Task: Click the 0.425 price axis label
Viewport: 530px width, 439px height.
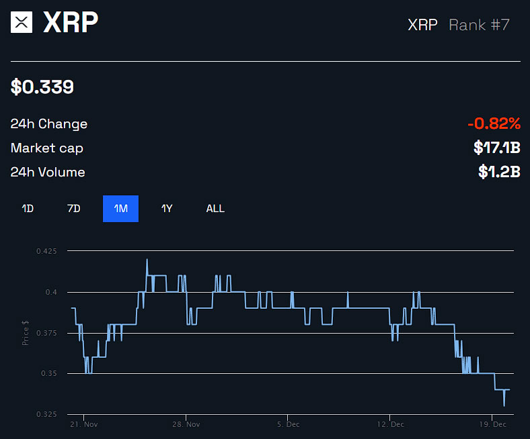Action: (46, 251)
